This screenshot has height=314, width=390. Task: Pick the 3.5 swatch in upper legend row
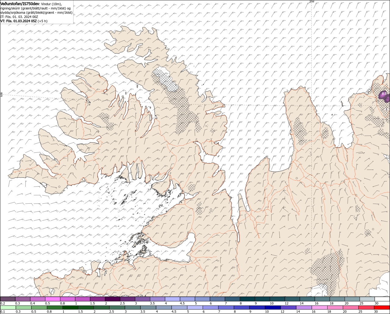click(158, 299)
